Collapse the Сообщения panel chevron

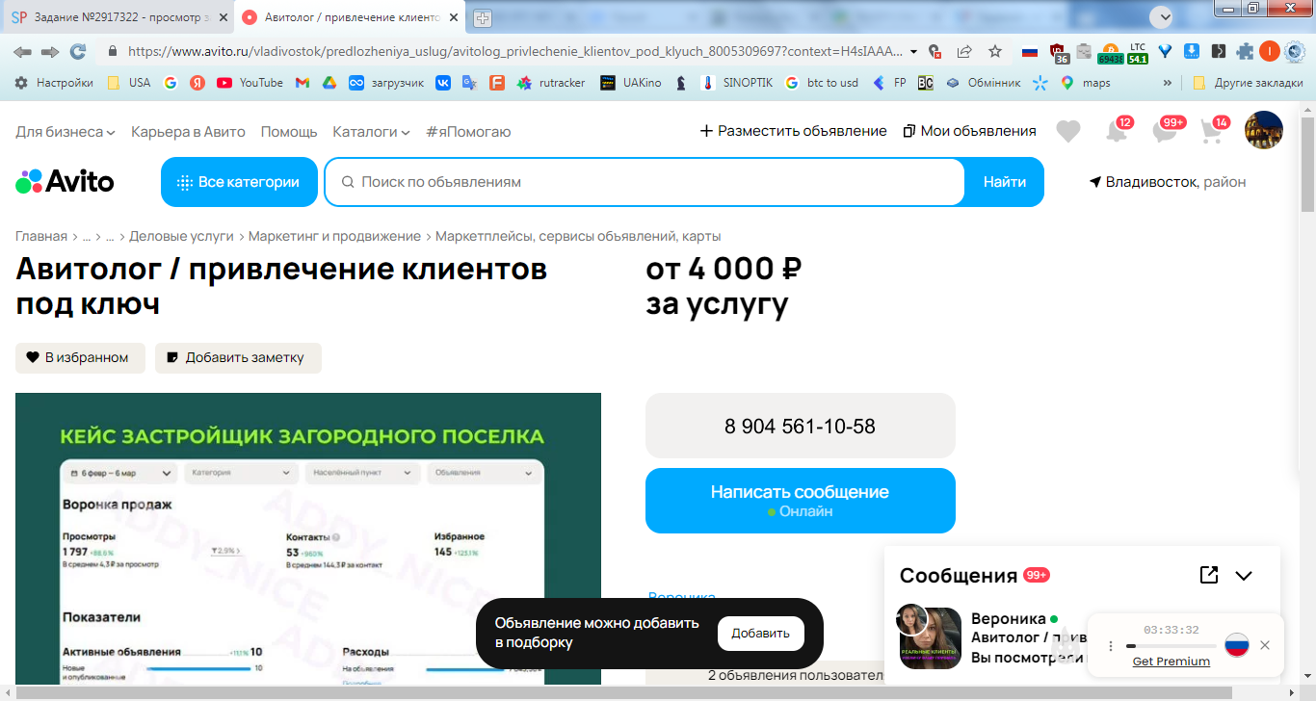pos(1244,576)
